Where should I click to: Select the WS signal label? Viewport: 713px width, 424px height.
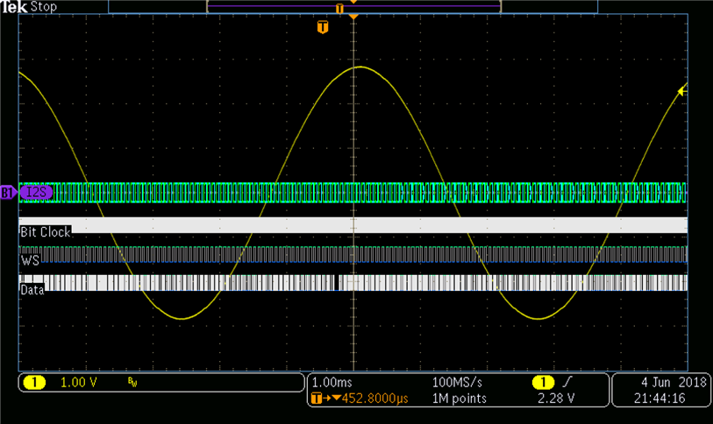[29, 260]
